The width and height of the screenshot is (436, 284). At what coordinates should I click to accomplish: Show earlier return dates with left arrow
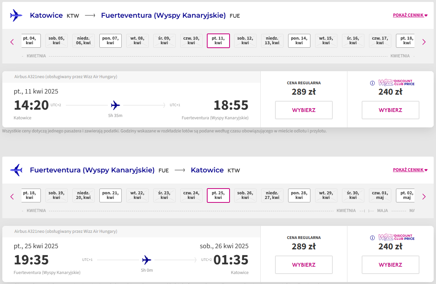point(12,197)
